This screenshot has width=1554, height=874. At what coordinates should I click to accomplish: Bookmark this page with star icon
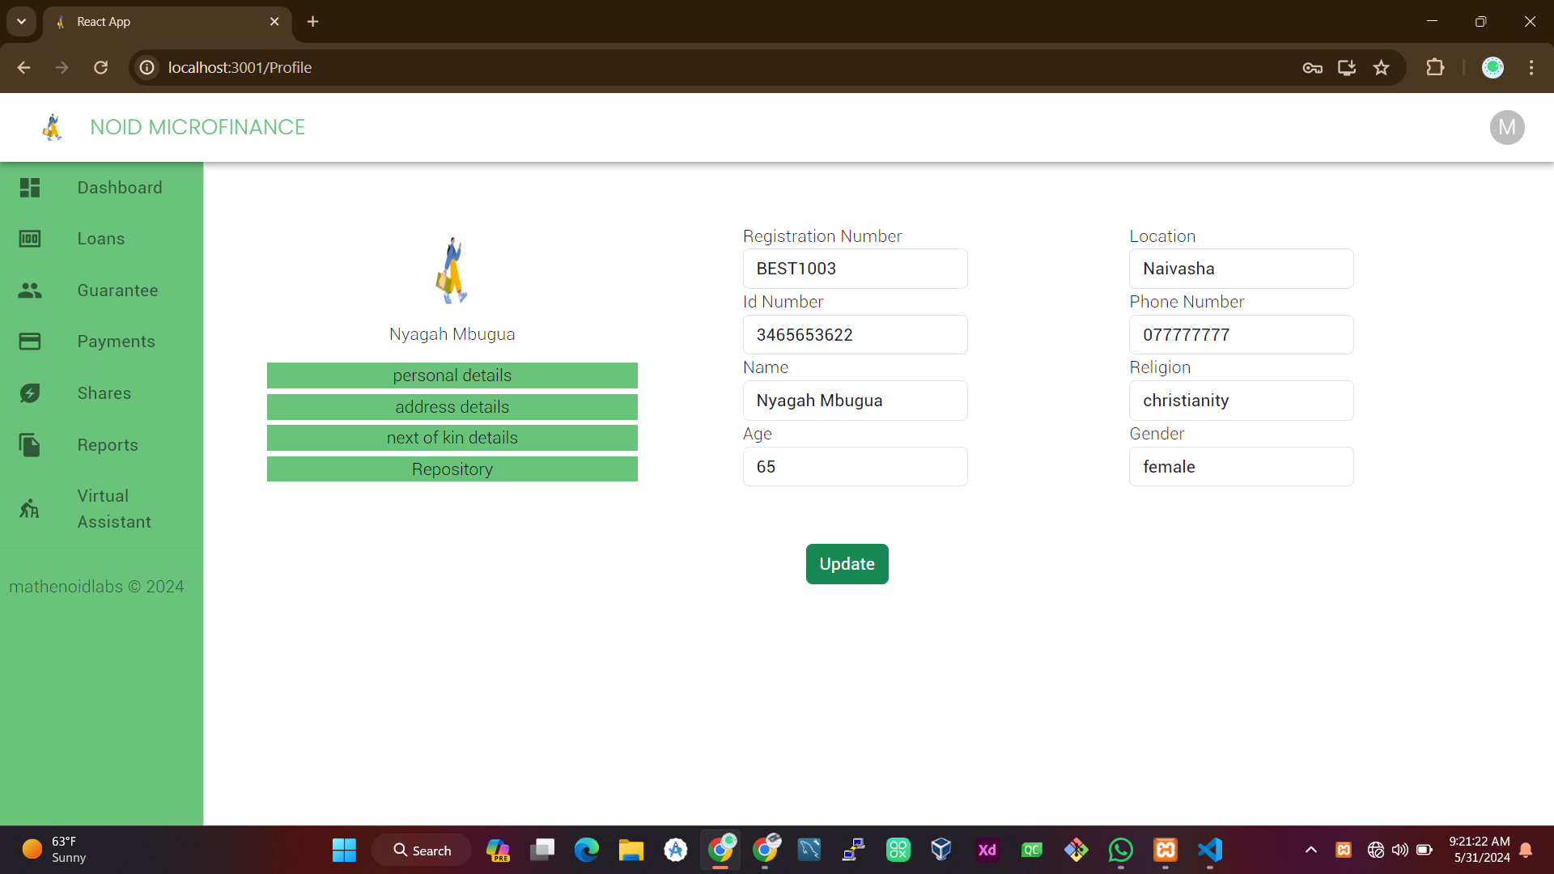(x=1382, y=68)
